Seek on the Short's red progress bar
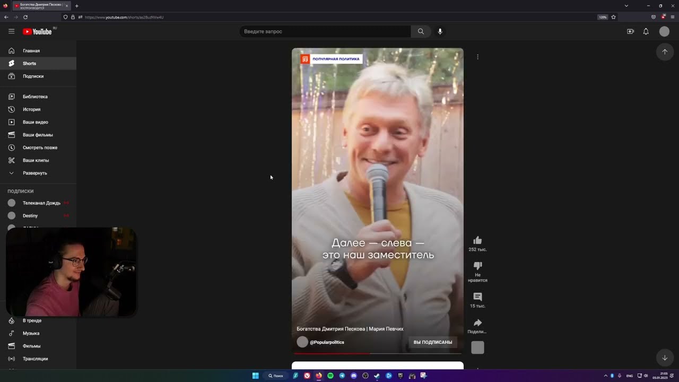Image resolution: width=679 pixels, height=382 pixels. click(377, 353)
